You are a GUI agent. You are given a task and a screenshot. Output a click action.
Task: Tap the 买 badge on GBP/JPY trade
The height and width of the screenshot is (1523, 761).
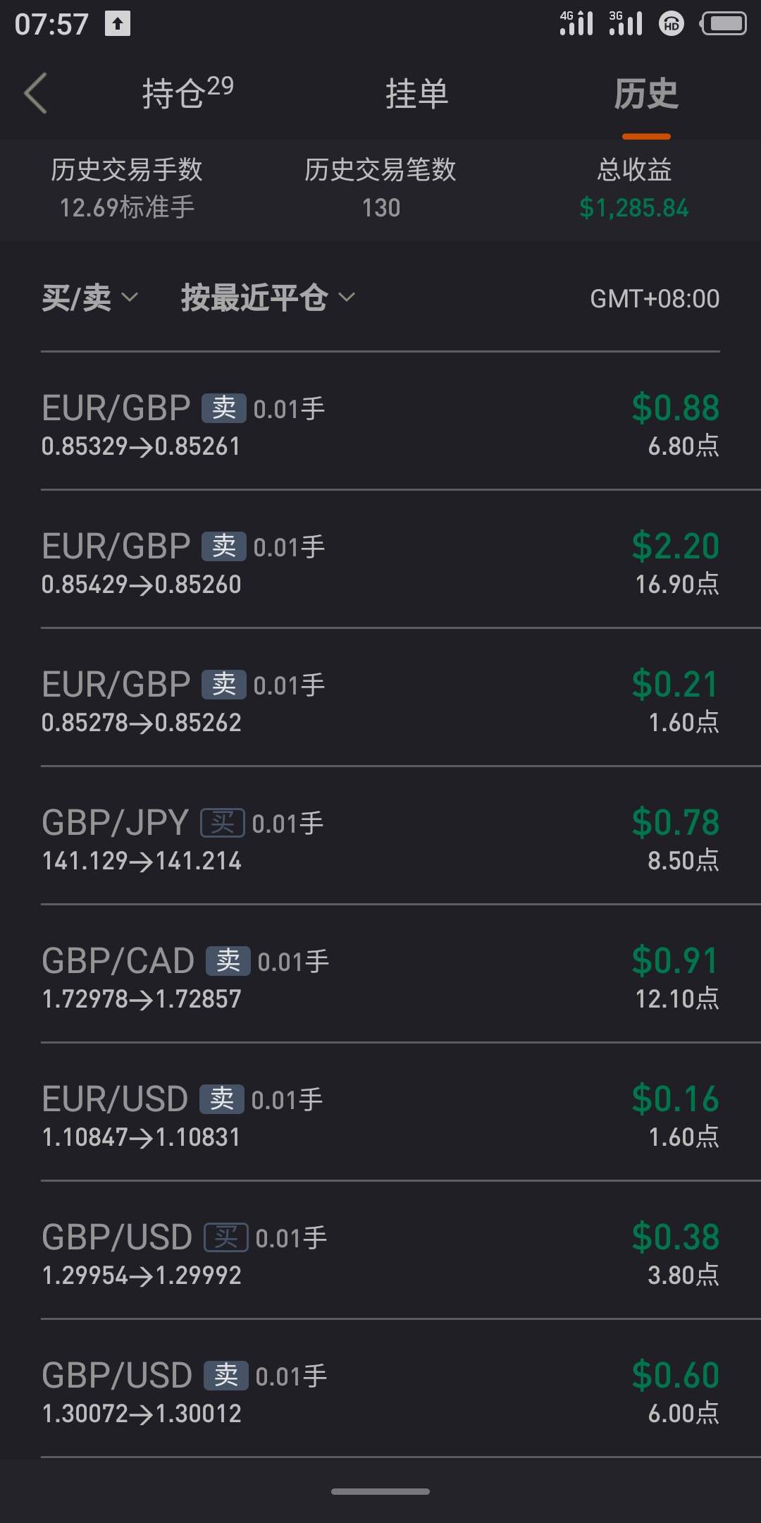pos(223,823)
